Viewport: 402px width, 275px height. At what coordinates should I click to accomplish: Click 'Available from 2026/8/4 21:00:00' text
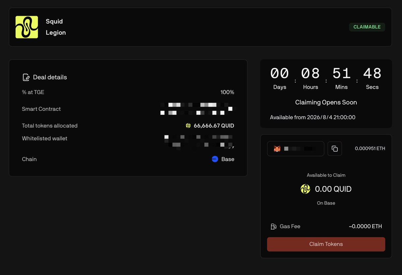coord(313,117)
